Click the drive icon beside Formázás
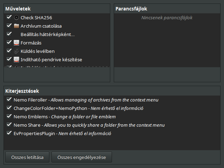The height and width of the screenshot is (168, 224). coord(16,43)
